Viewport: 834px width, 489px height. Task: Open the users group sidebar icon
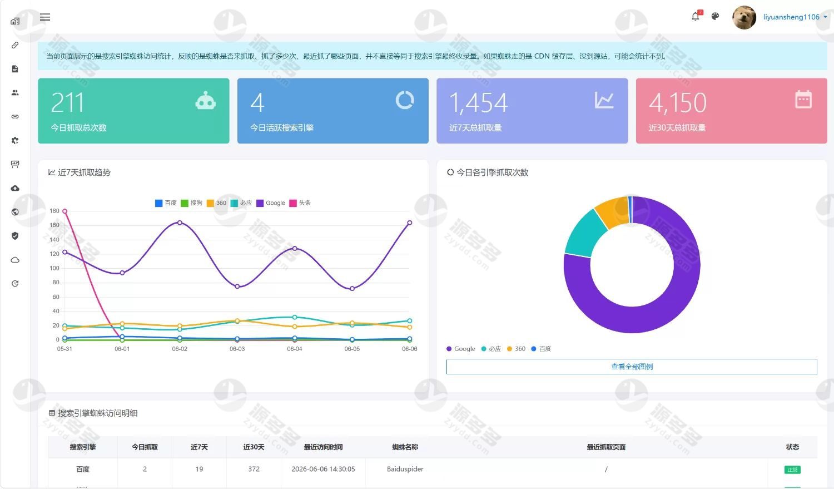pos(15,93)
